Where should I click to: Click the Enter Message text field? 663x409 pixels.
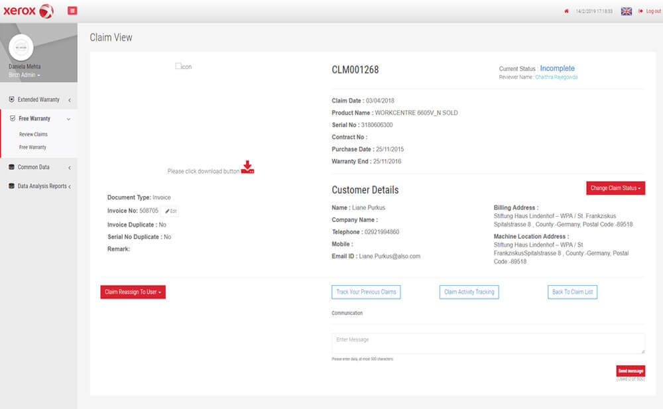[x=488, y=343]
